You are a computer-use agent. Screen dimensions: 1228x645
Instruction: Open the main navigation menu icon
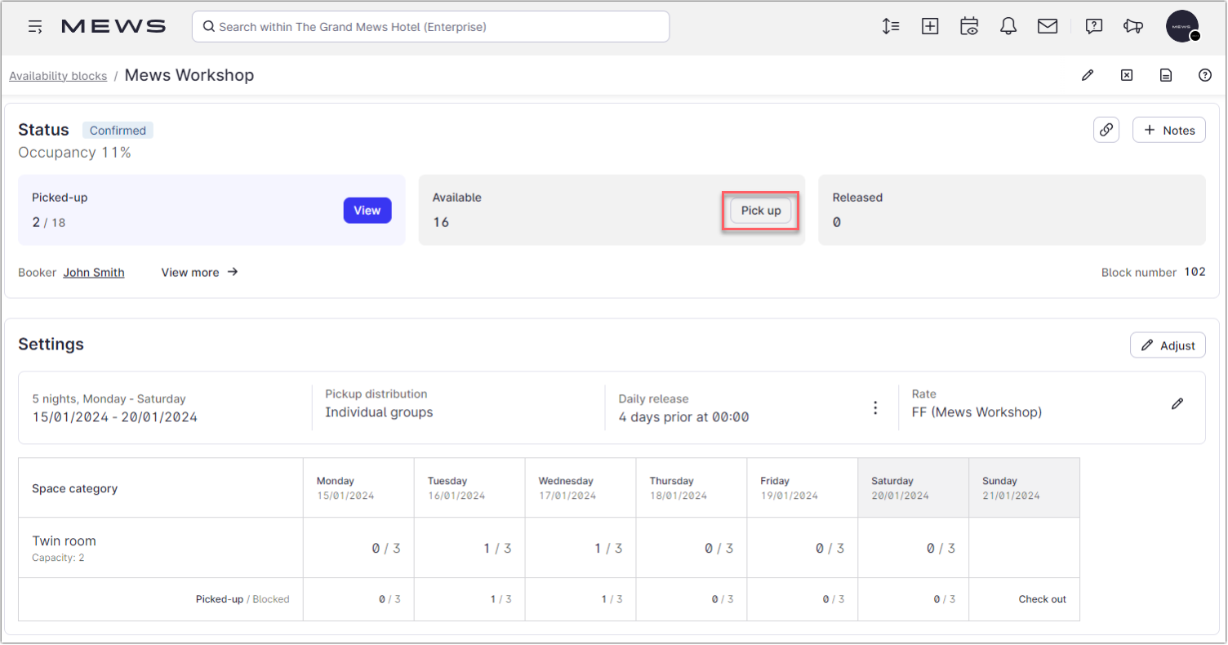pos(35,27)
